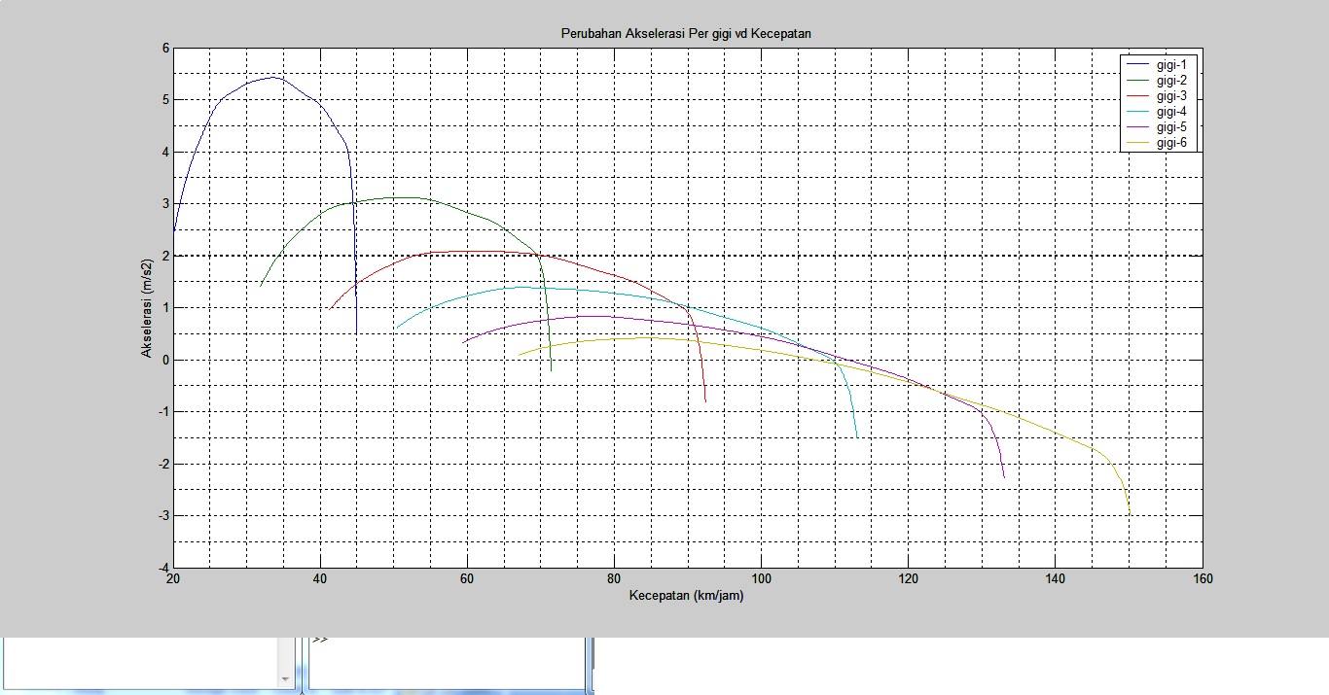Click the gigi-3 legend label
Screen dimensions: 1329x695
click(x=1171, y=96)
